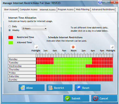
Task: Click the blue help question mark icon
Action: click(x=100, y=2)
